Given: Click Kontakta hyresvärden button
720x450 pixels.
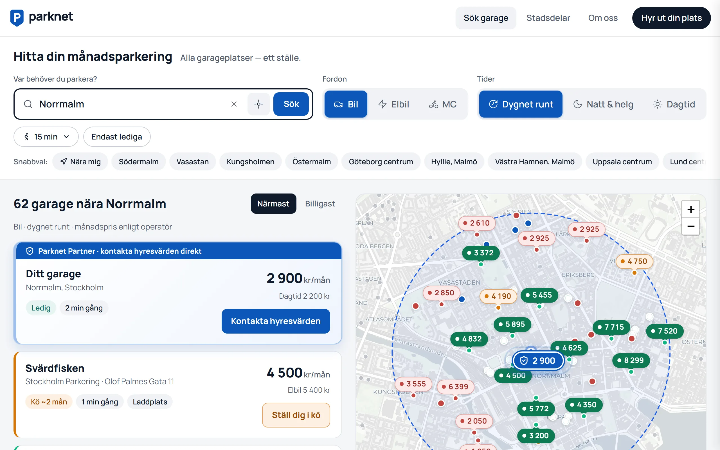Looking at the screenshot, I should point(276,321).
